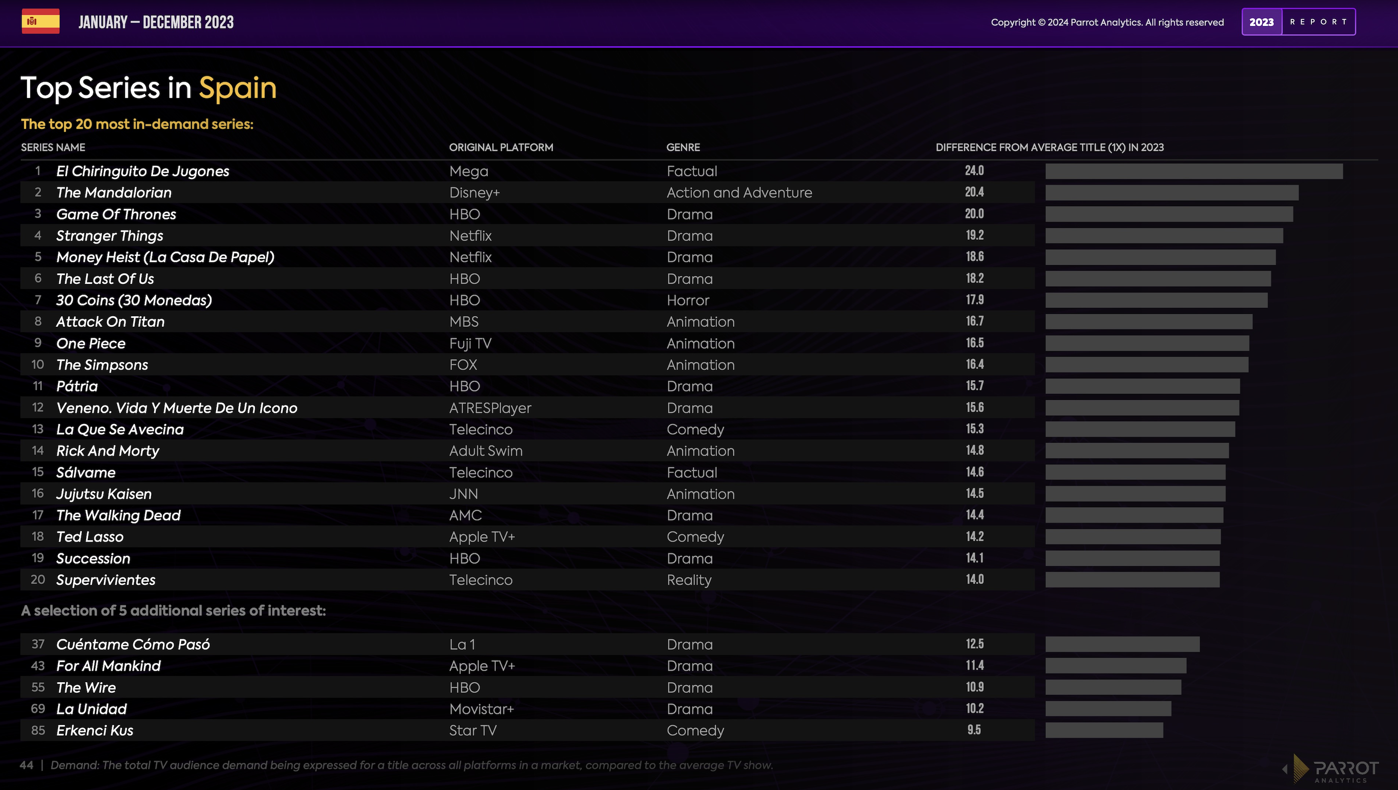Click 'Adult Swim' platform cell
The width and height of the screenshot is (1398, 790).
(486, 451)
